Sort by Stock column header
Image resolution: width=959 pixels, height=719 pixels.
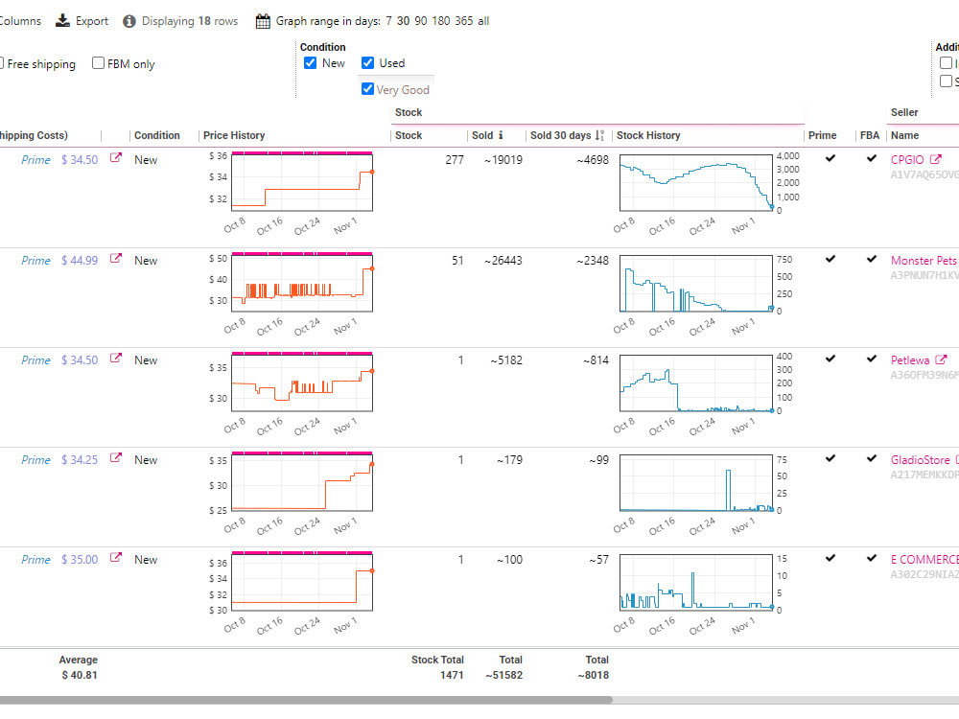pyautogui.click(x=409, y=135)
